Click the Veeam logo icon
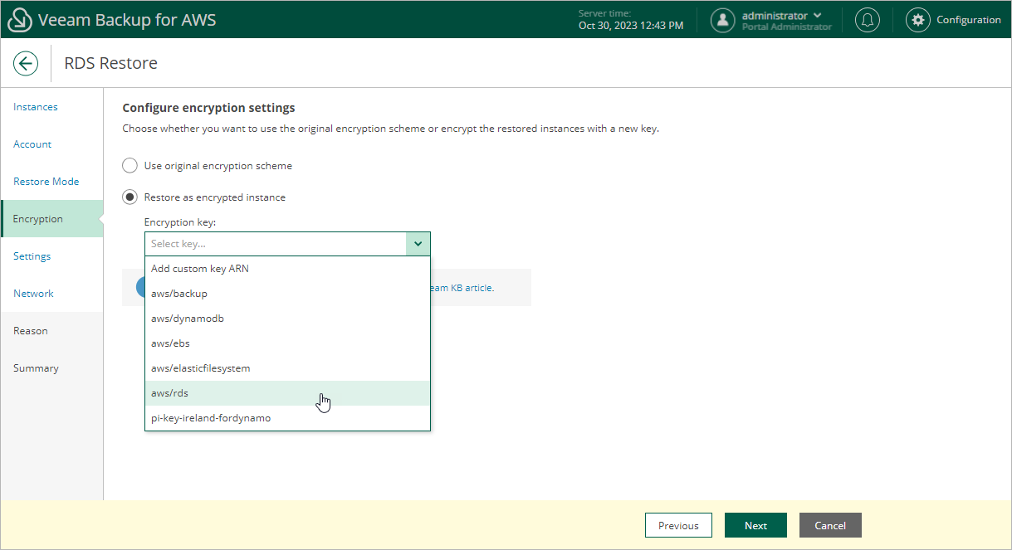The width and height of the screenshot is (1012, 550). (19, 20)
